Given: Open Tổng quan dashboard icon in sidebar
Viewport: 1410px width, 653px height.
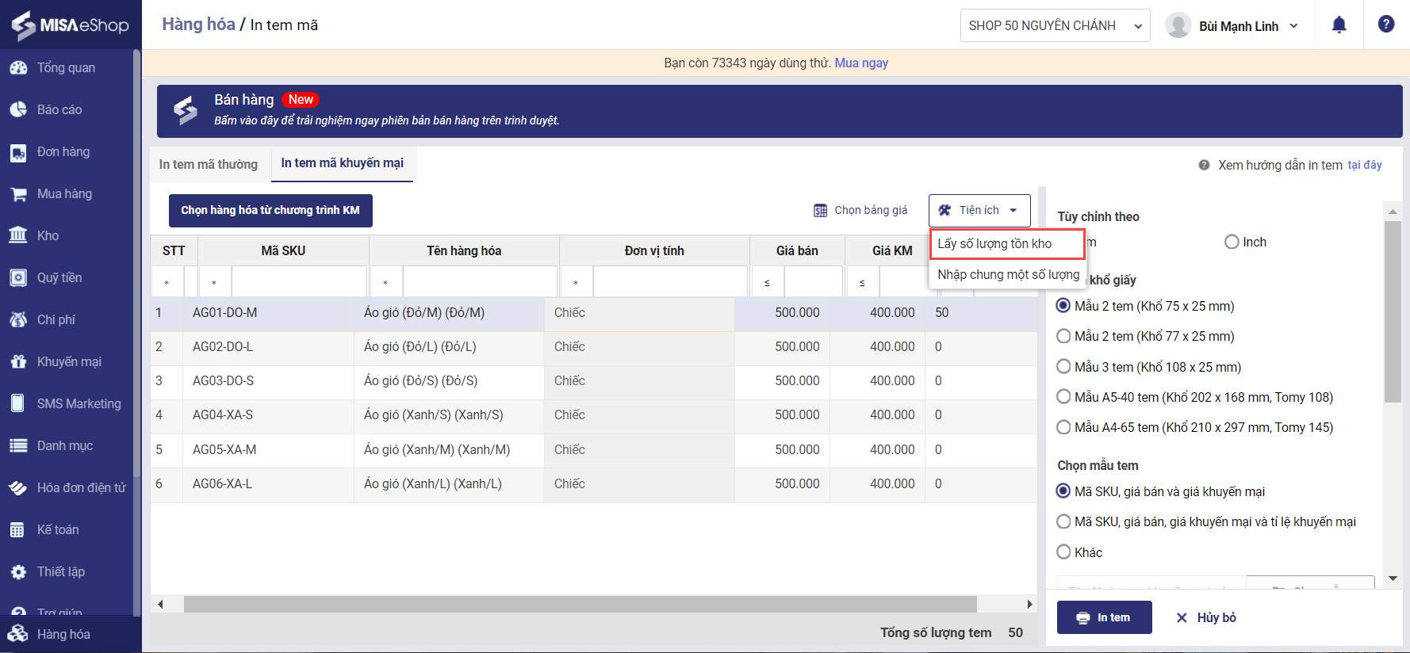Looking at the screenshot, I should (18, 68).
